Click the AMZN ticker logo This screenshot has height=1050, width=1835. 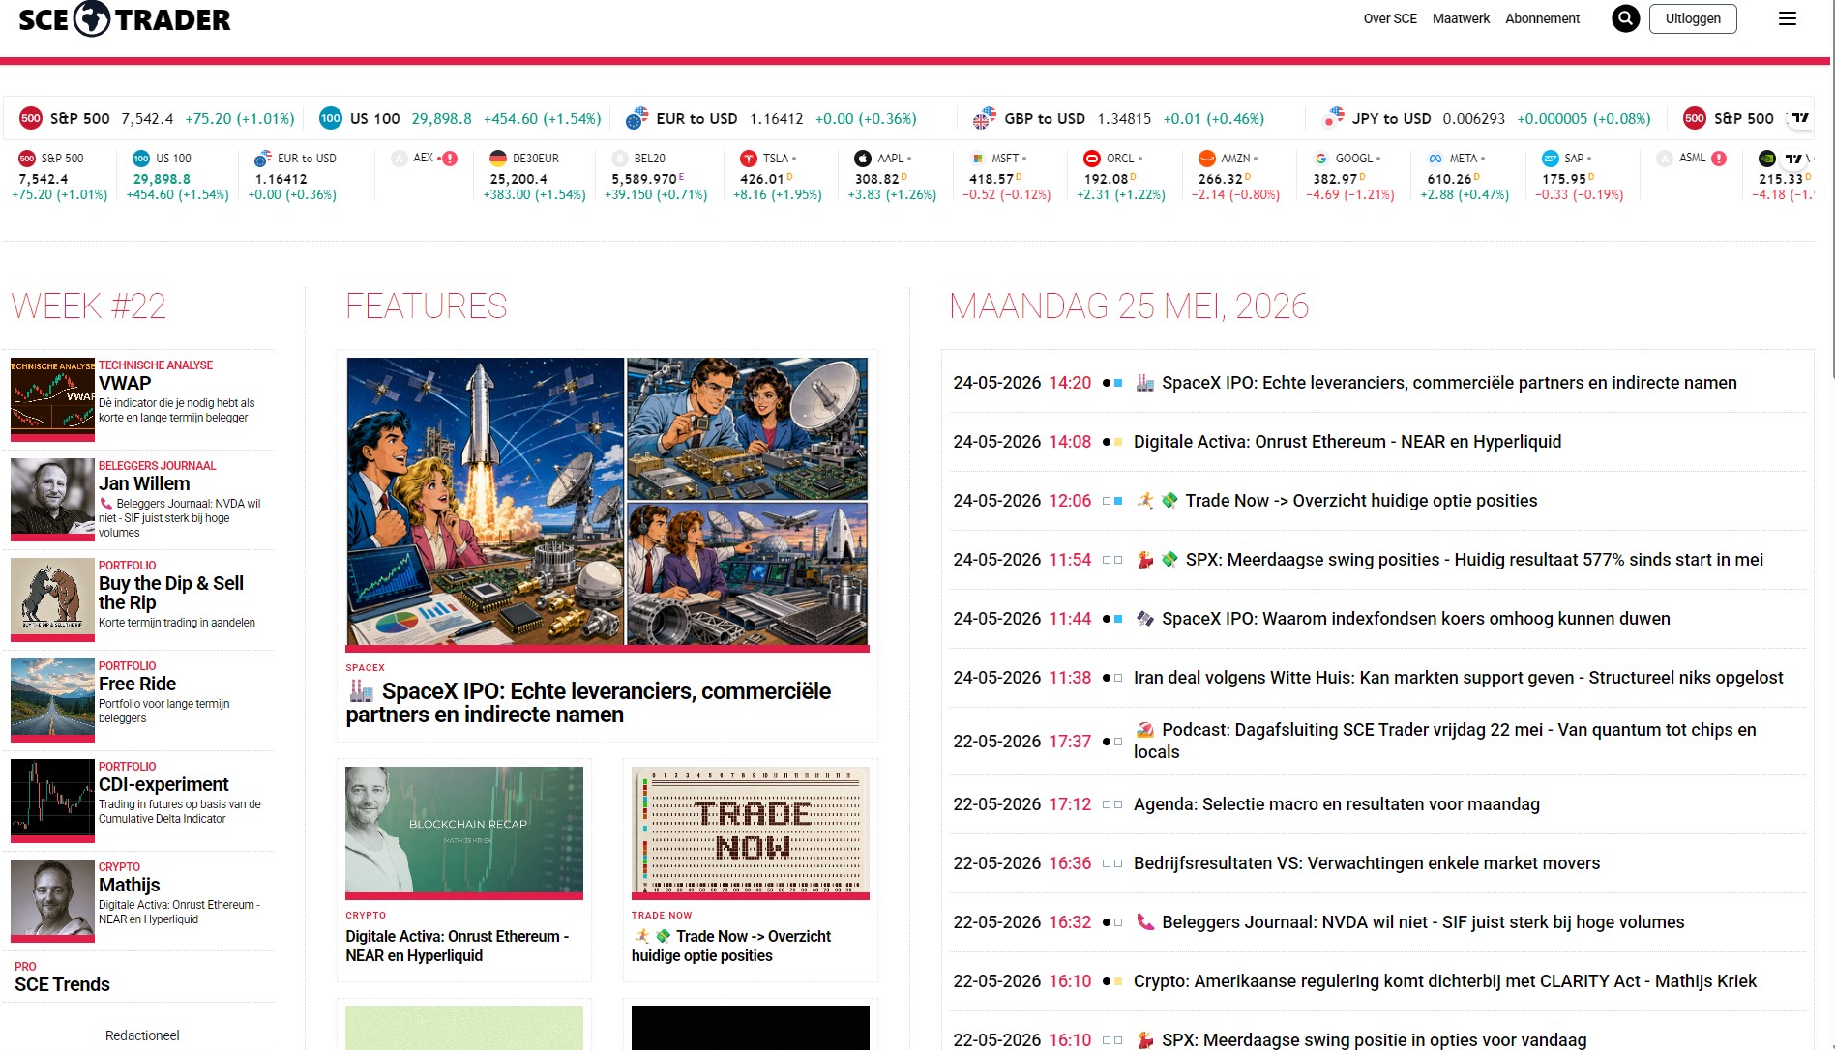click(x=1206, y=159)
